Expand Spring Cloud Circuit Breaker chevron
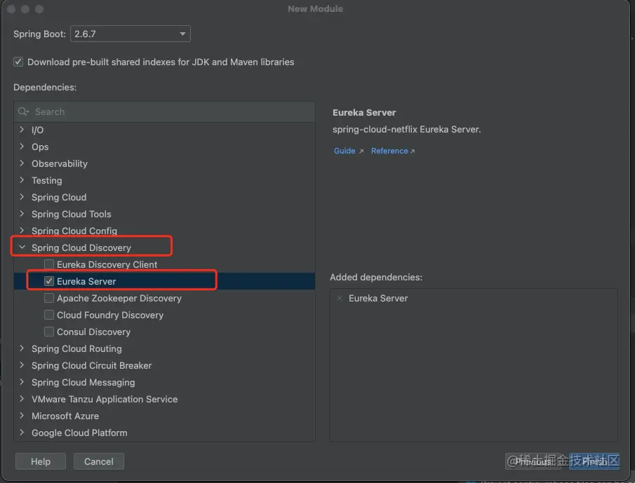Screen dimensions: 635x483 [22, 365]
